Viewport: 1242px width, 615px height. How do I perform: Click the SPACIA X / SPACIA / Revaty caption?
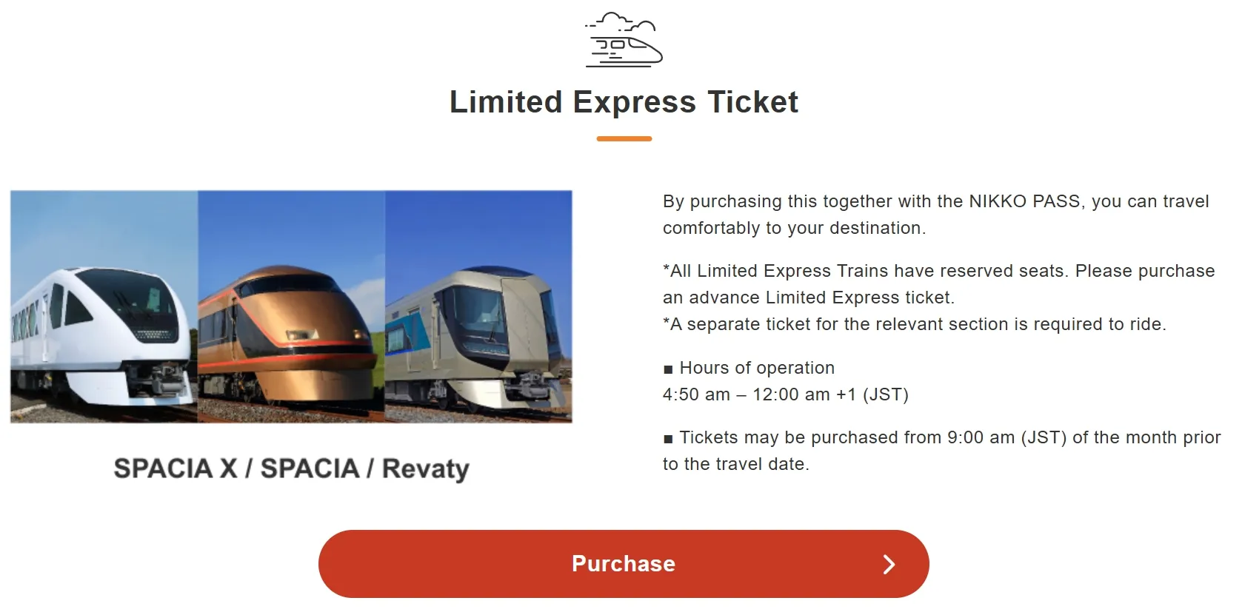coord(291,468)
